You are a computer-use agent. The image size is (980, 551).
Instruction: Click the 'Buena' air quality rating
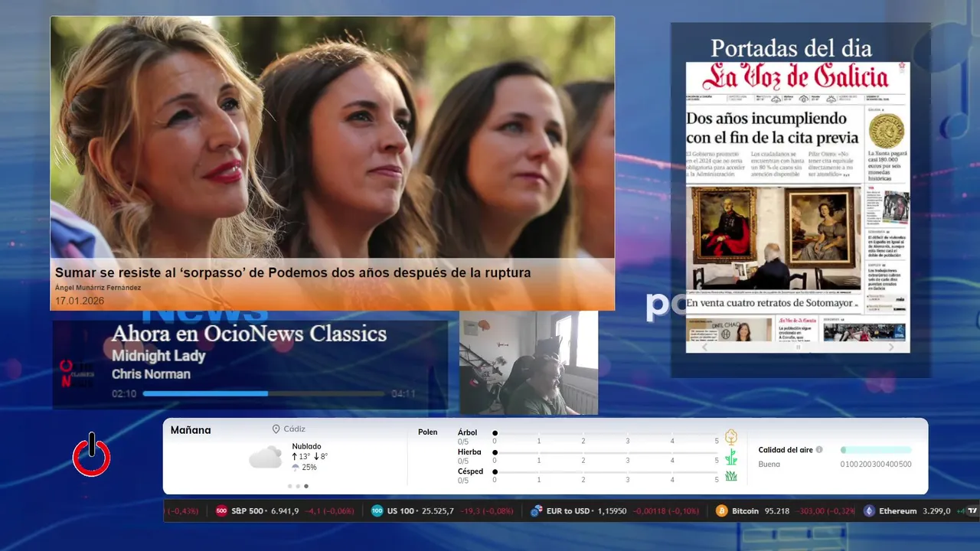[x=769, y=464]
